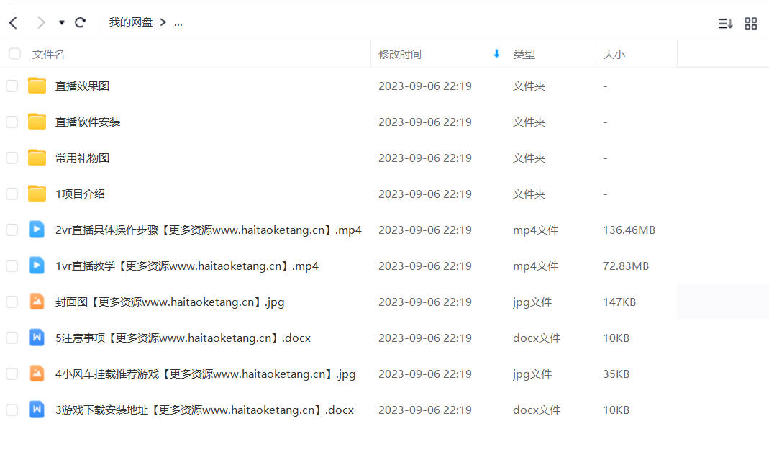
Task: Open the 直播软件安装 folder name
Action: (87, 122)
